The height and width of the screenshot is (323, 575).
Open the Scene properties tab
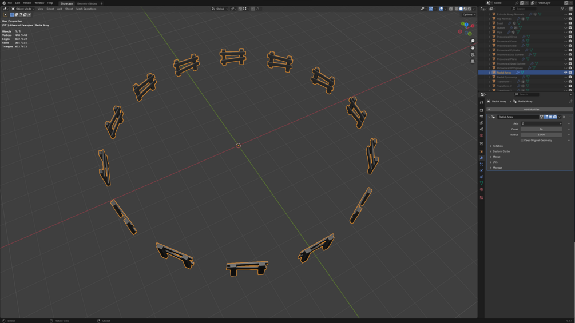482,129
